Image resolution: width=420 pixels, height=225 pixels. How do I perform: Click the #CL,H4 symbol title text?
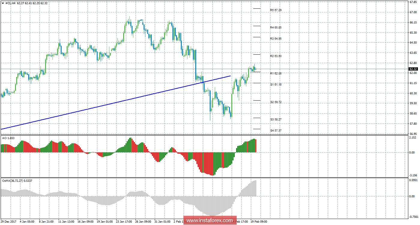11,3
